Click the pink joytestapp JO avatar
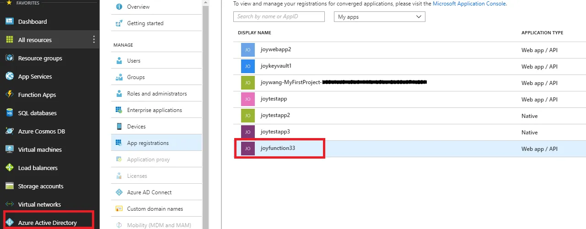586x229 pixels. pyautogui.click(x=247, y=99)
